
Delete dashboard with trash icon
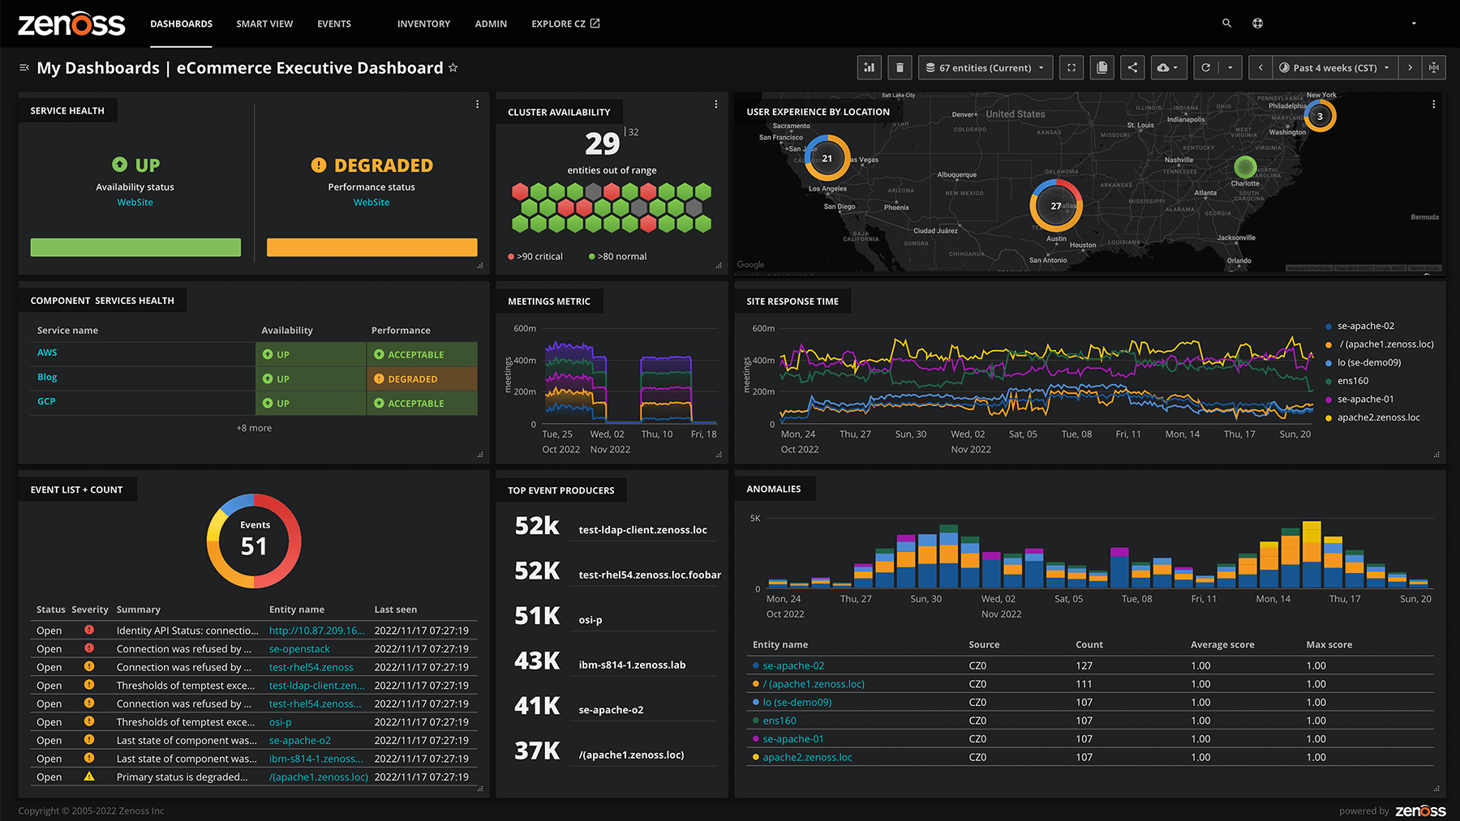tap(900, 68)
